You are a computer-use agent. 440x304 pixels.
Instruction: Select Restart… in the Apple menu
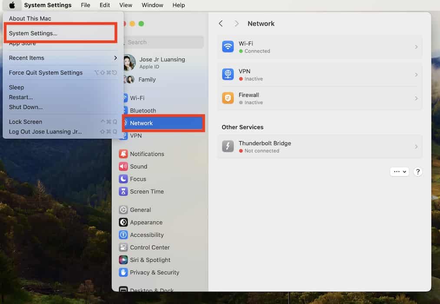pyautogui.click(x=21, y=97)
